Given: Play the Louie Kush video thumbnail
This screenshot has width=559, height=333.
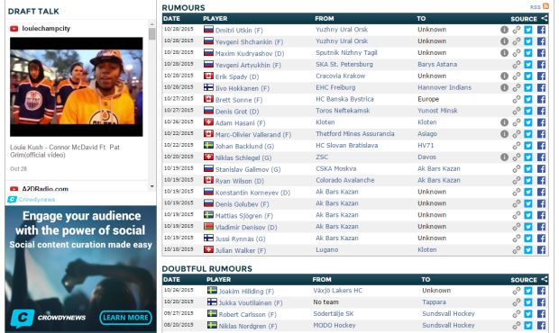Looking at the screenshot, I should (x=77, y=87).
